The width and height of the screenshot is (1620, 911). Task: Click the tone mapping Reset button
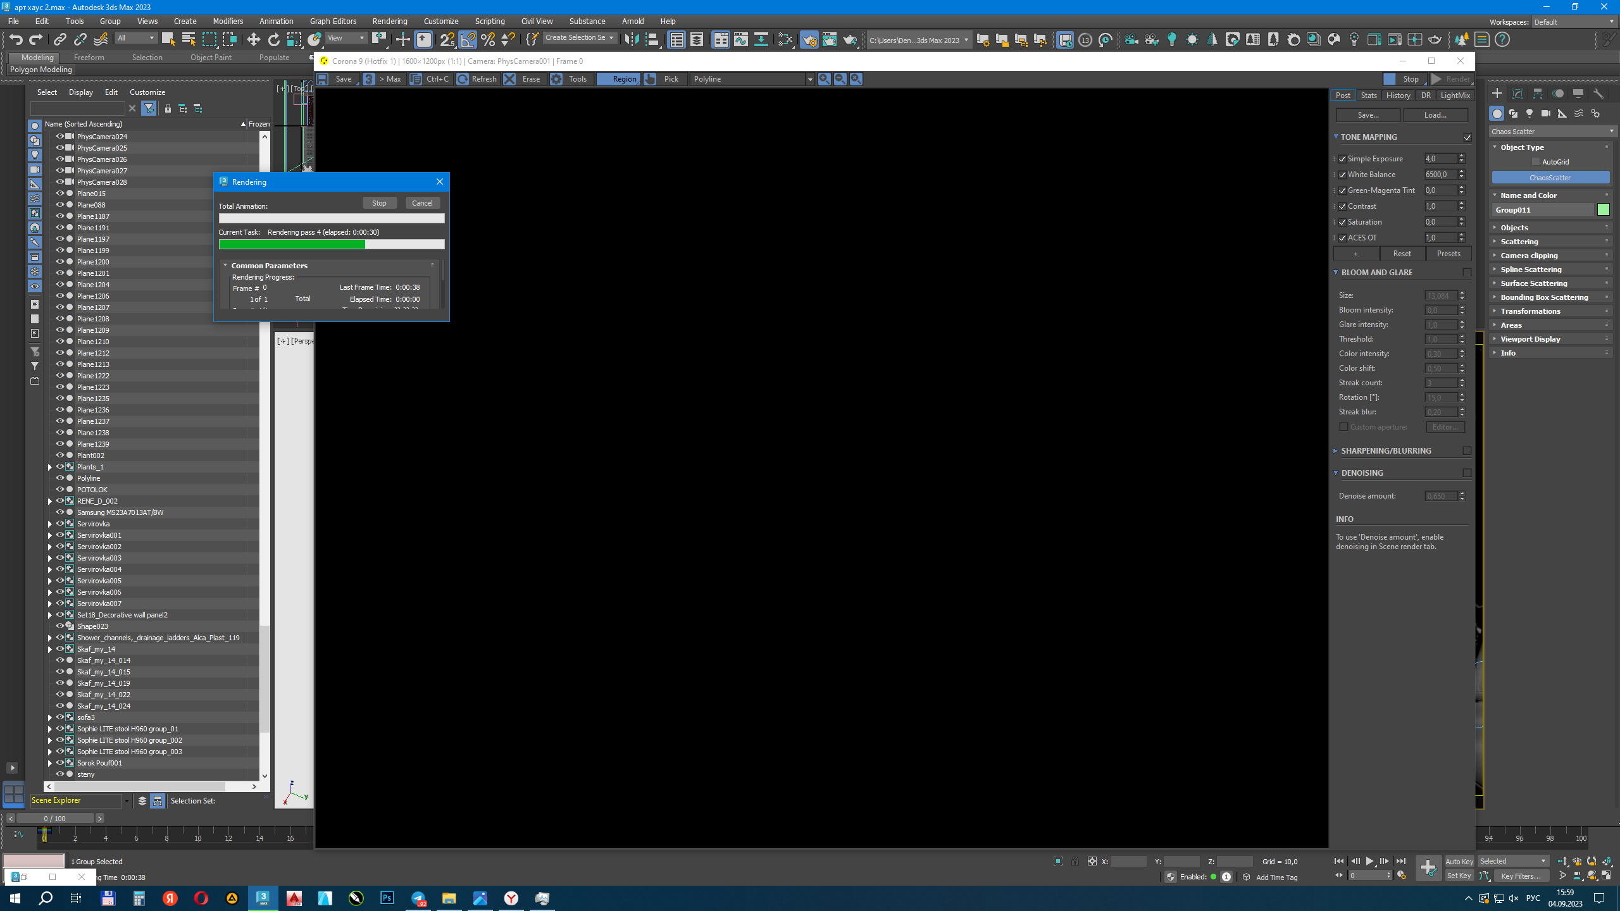(1402, 254)
